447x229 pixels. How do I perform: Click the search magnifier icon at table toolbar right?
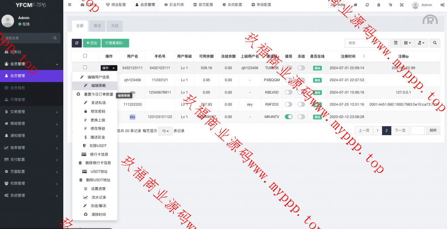[435, 43]
